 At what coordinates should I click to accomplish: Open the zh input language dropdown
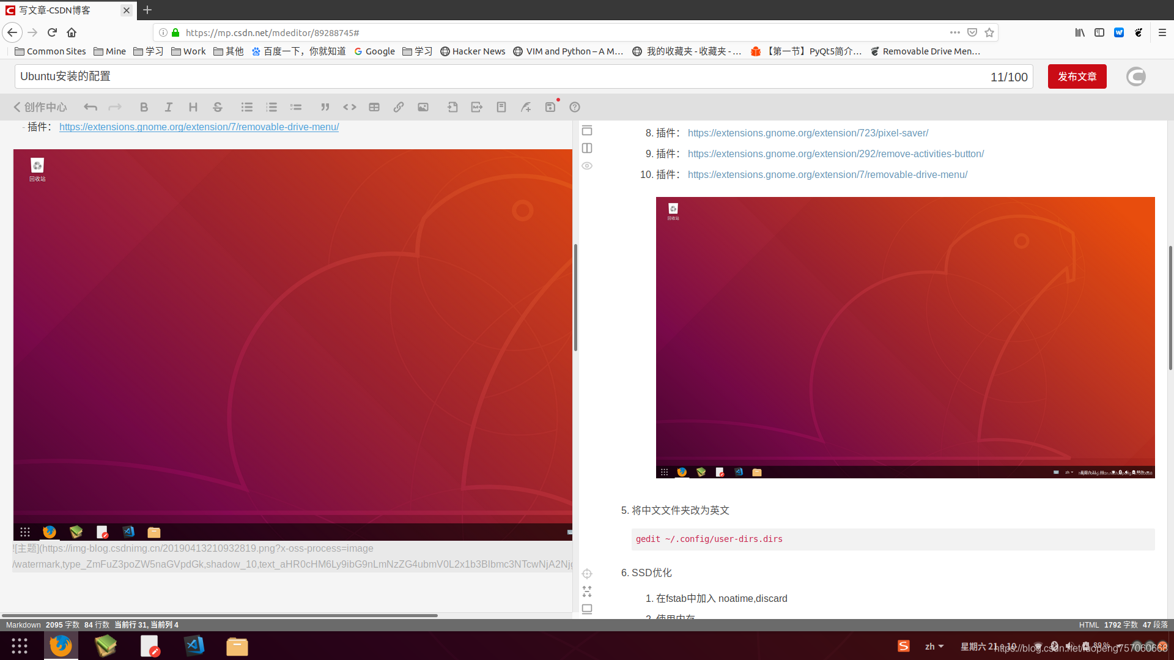click(934, 646)
